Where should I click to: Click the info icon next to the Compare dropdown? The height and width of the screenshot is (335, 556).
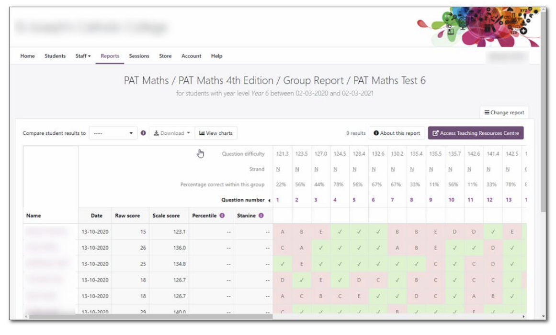point(144,133)
